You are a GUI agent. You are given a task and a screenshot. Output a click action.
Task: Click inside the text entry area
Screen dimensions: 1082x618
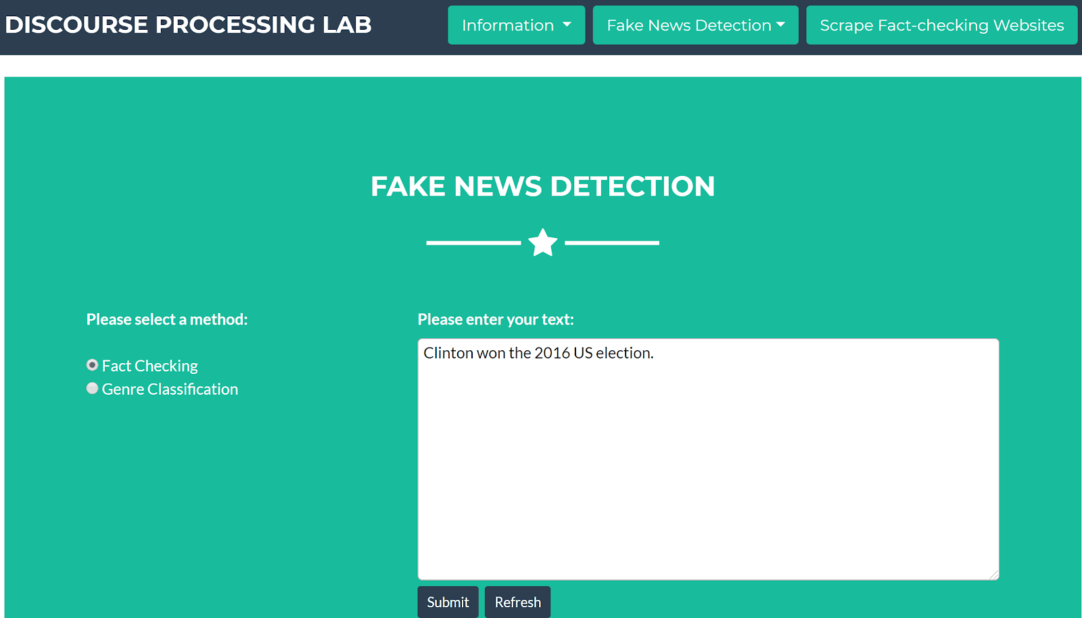coord(708,459)
